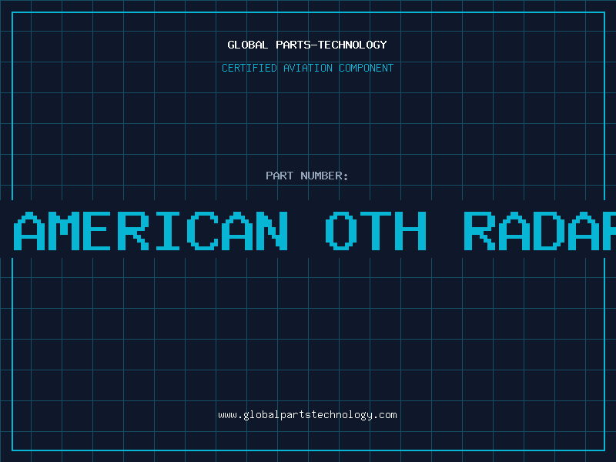Click the letter O in OTH
This screenshot has width=616, height=462.
tap(341, 231)
